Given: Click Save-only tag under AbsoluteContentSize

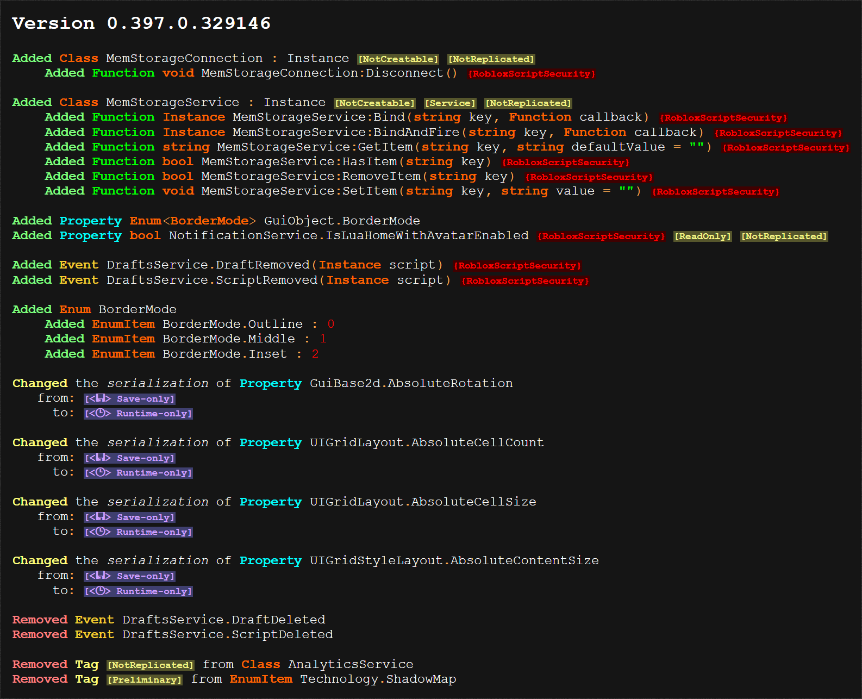Looking at the screenshot, I should pos(130,576).
